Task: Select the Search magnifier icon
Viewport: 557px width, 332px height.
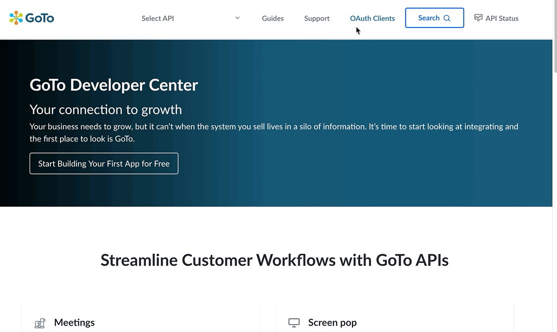Action: 446,18
